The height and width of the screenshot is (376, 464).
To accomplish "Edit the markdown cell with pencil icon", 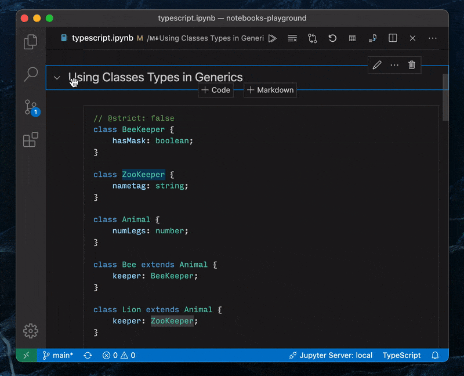I will pos(377,65).
